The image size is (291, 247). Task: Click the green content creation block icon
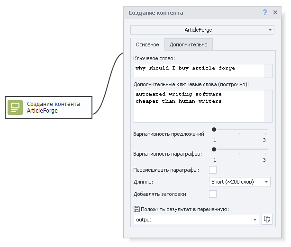(x=15, y=107)
